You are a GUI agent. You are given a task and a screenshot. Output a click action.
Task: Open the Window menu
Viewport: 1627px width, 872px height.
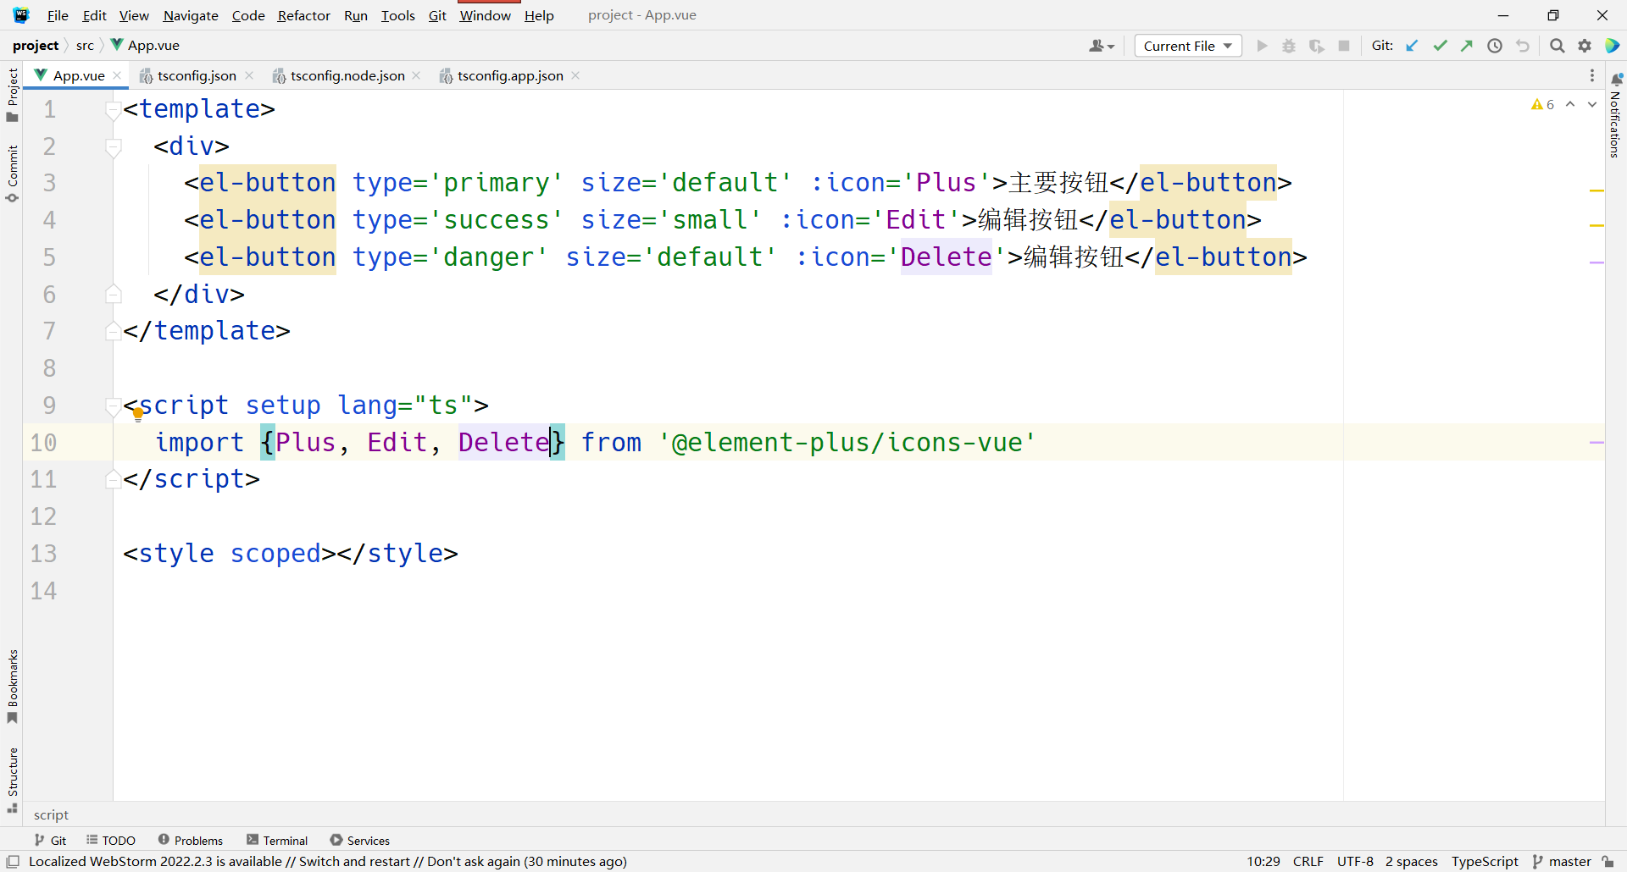coord(485,15)
